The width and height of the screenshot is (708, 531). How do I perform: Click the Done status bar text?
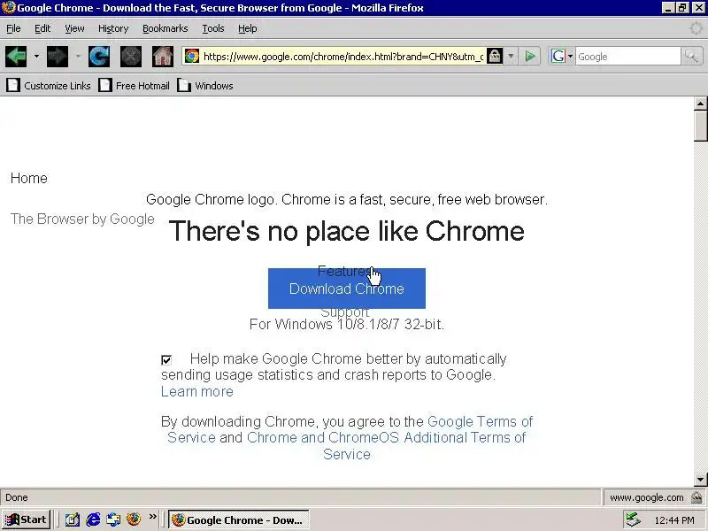click(17, 497)
